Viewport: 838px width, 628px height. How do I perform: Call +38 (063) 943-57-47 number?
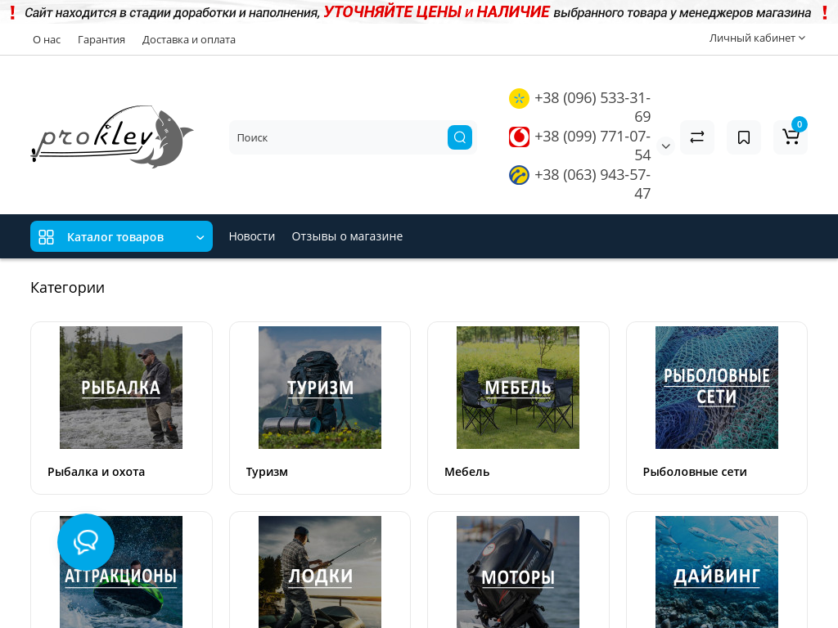coord(592,184)
